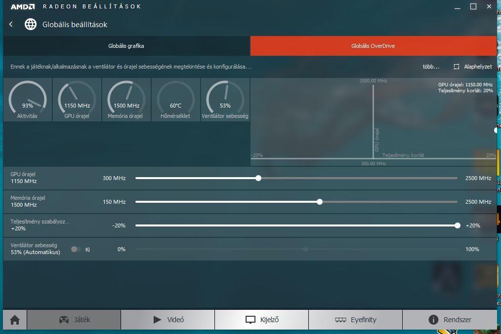Maximize the Radeon settings window

(x=473, y=7)
